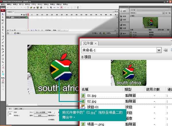Image resolution: width=172 pixels, height=126 pixels.
Task: Click the Open folder toolbar icon
Action: 31,7
